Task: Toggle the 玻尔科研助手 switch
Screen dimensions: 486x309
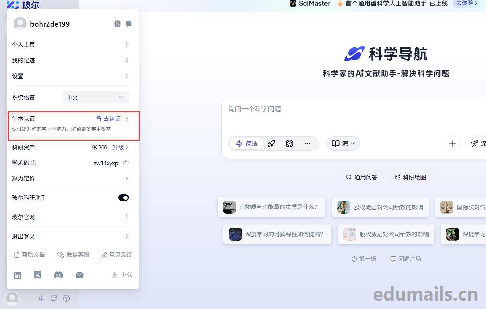Action: pos(123,198)
